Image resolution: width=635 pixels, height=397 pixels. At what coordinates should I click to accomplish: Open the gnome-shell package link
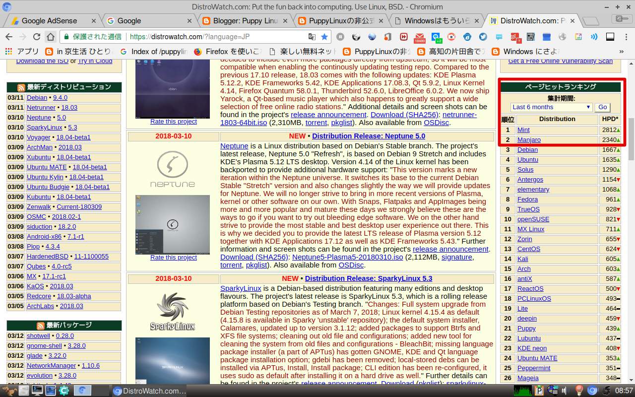pos(44,346)
